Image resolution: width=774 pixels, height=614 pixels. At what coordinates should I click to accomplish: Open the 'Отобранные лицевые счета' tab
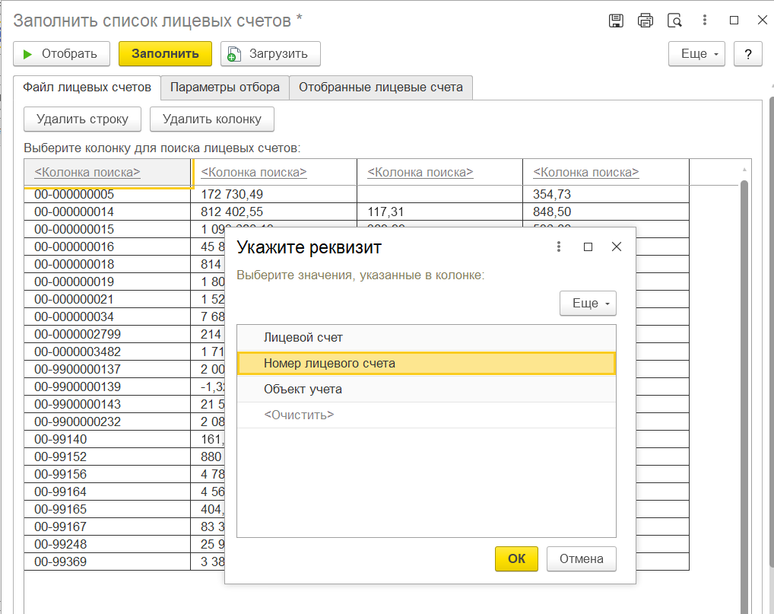click(x=380, y=87)
